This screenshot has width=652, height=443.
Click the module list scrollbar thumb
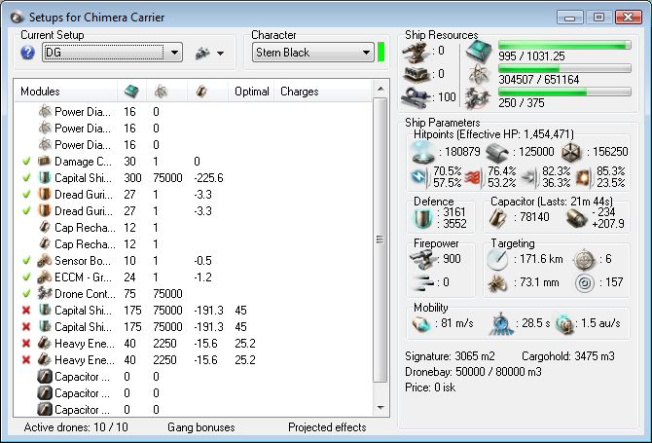point(380,240)
